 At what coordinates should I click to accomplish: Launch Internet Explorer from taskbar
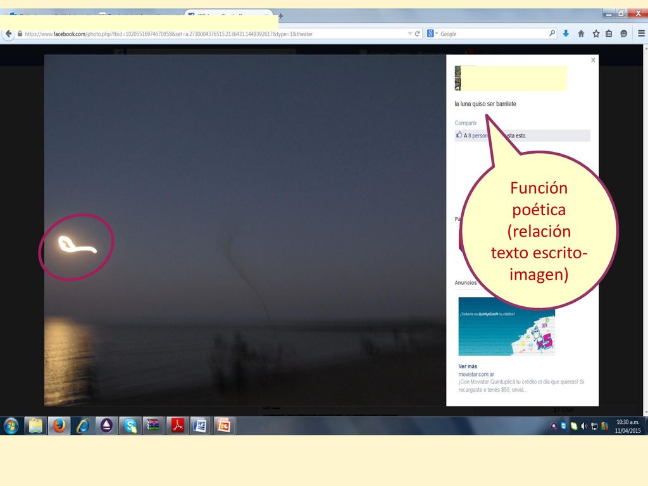coord(83,426)
